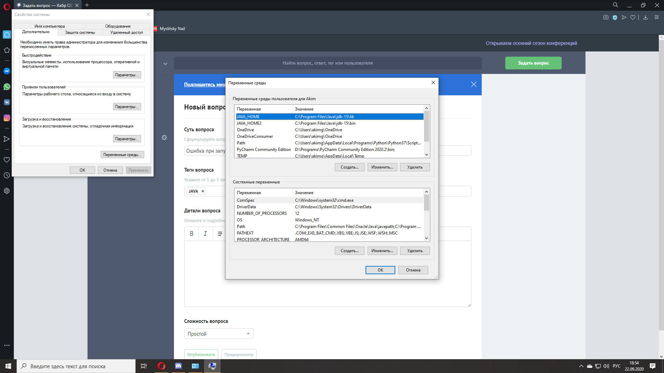The image size is (664, 373).
Task: Apply bold formatting in editor
Action: point(192,234)
